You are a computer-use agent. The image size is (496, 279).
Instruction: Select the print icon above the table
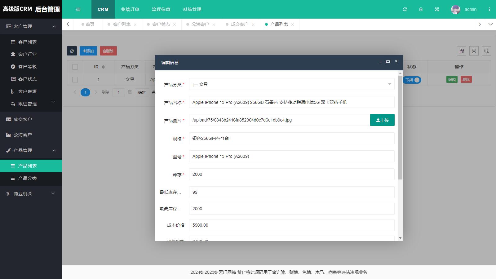[x=474, y=51]
